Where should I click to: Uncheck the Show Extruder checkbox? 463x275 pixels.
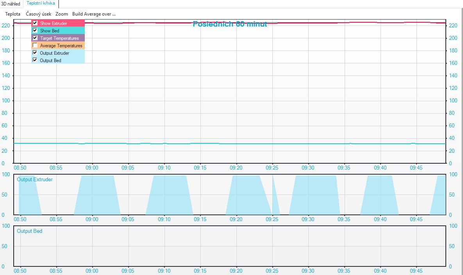(35, 23)
